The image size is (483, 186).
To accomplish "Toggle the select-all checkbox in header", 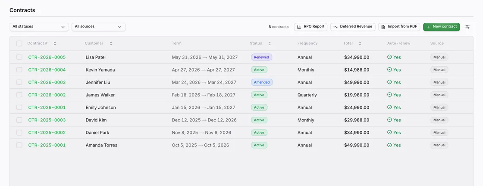I will (x=19, y=43).
